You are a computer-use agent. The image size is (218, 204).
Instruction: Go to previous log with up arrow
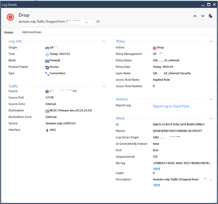click(195, 16)
